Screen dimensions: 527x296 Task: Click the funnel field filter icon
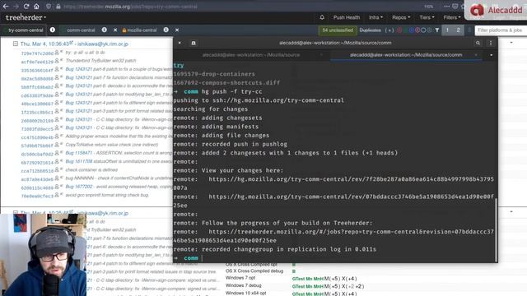(x=437, y=30)
